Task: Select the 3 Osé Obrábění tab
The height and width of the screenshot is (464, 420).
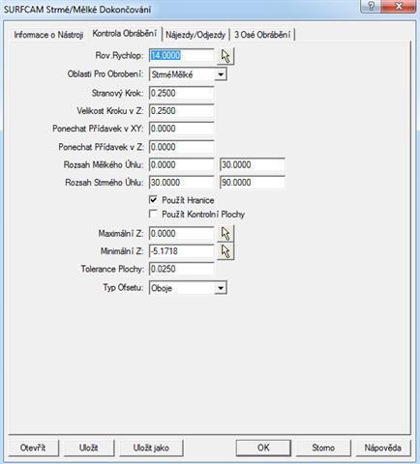Action: click(x=262, y=35)
